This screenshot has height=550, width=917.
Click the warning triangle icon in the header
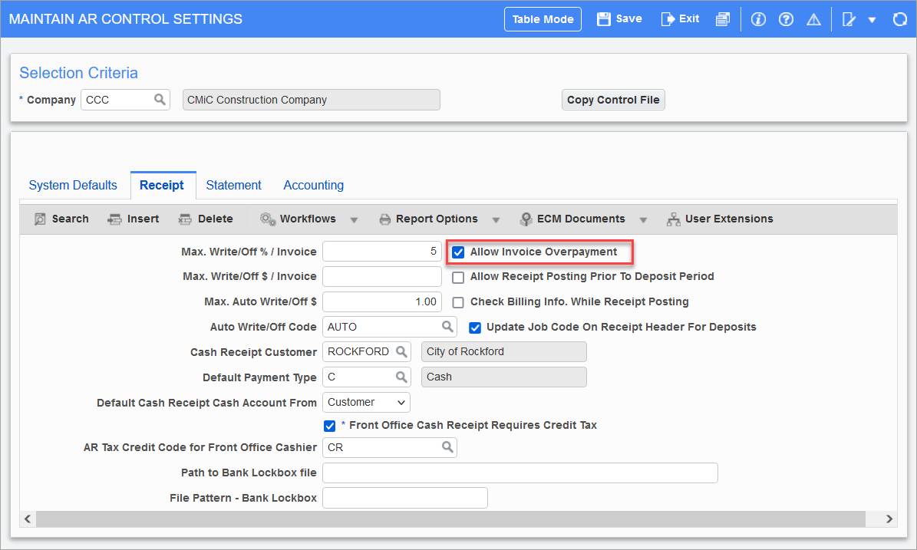(813, 18)
